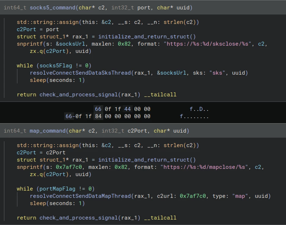Click &socksUrl argument in the snprintf call
This screenshot has height=225, width=286.
pos(70,44)
